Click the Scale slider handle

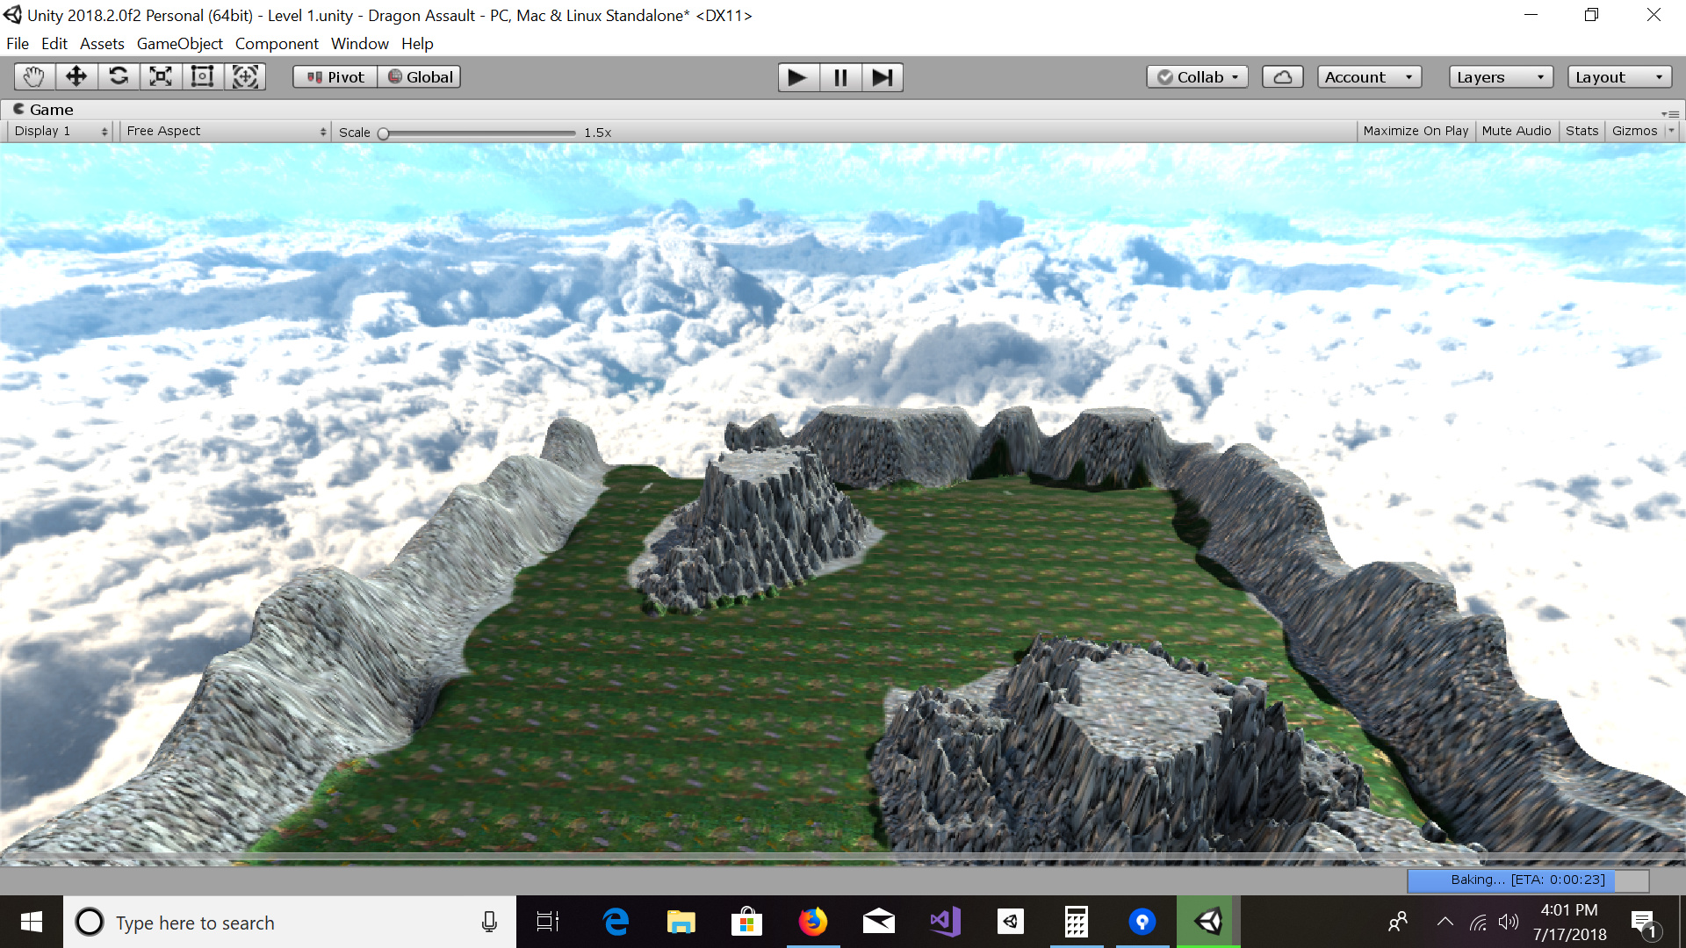click(383, 133)
